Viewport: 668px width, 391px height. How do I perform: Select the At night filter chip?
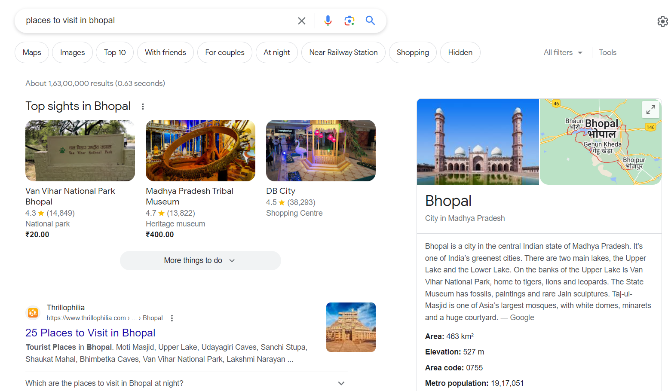(277, 52)
